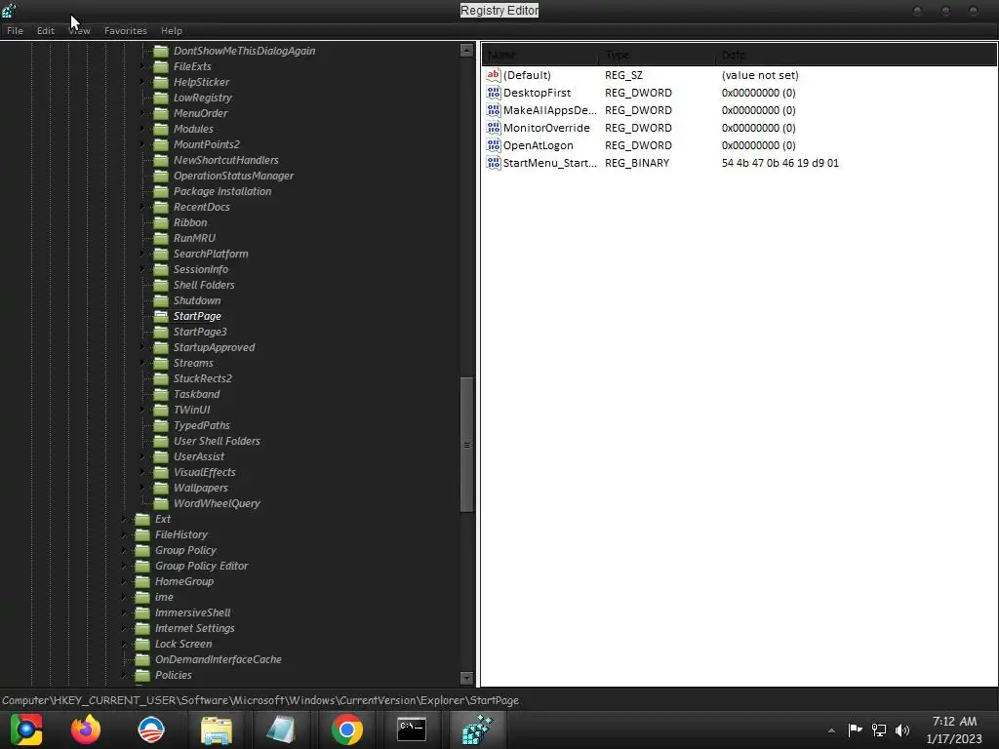Screen dimensions: 999x749
Task: Open the View menu
Action: [80, 30]
